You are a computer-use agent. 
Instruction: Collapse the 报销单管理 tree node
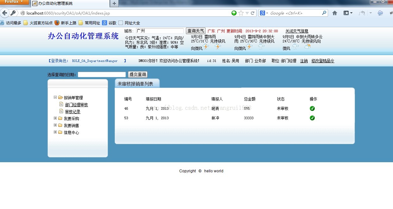(x=55, y=97)
